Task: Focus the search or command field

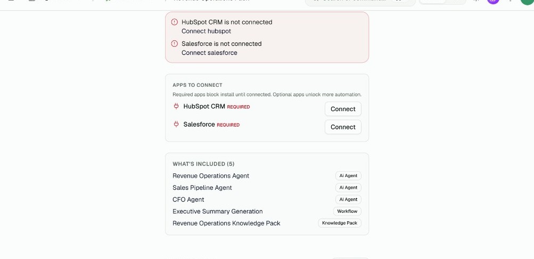Action: 360,2
